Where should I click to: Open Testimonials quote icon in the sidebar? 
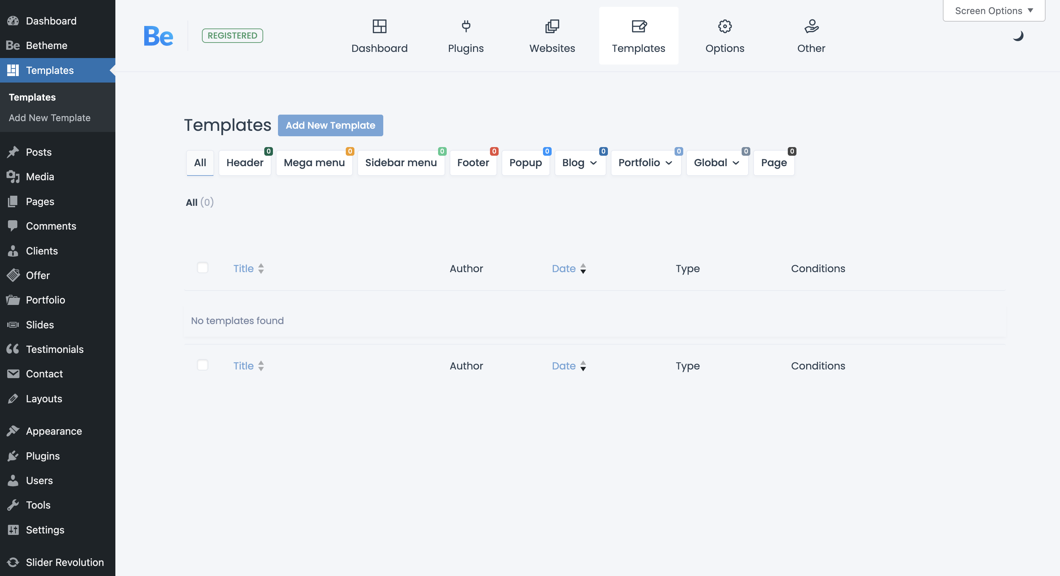click(x=13, y=349)
